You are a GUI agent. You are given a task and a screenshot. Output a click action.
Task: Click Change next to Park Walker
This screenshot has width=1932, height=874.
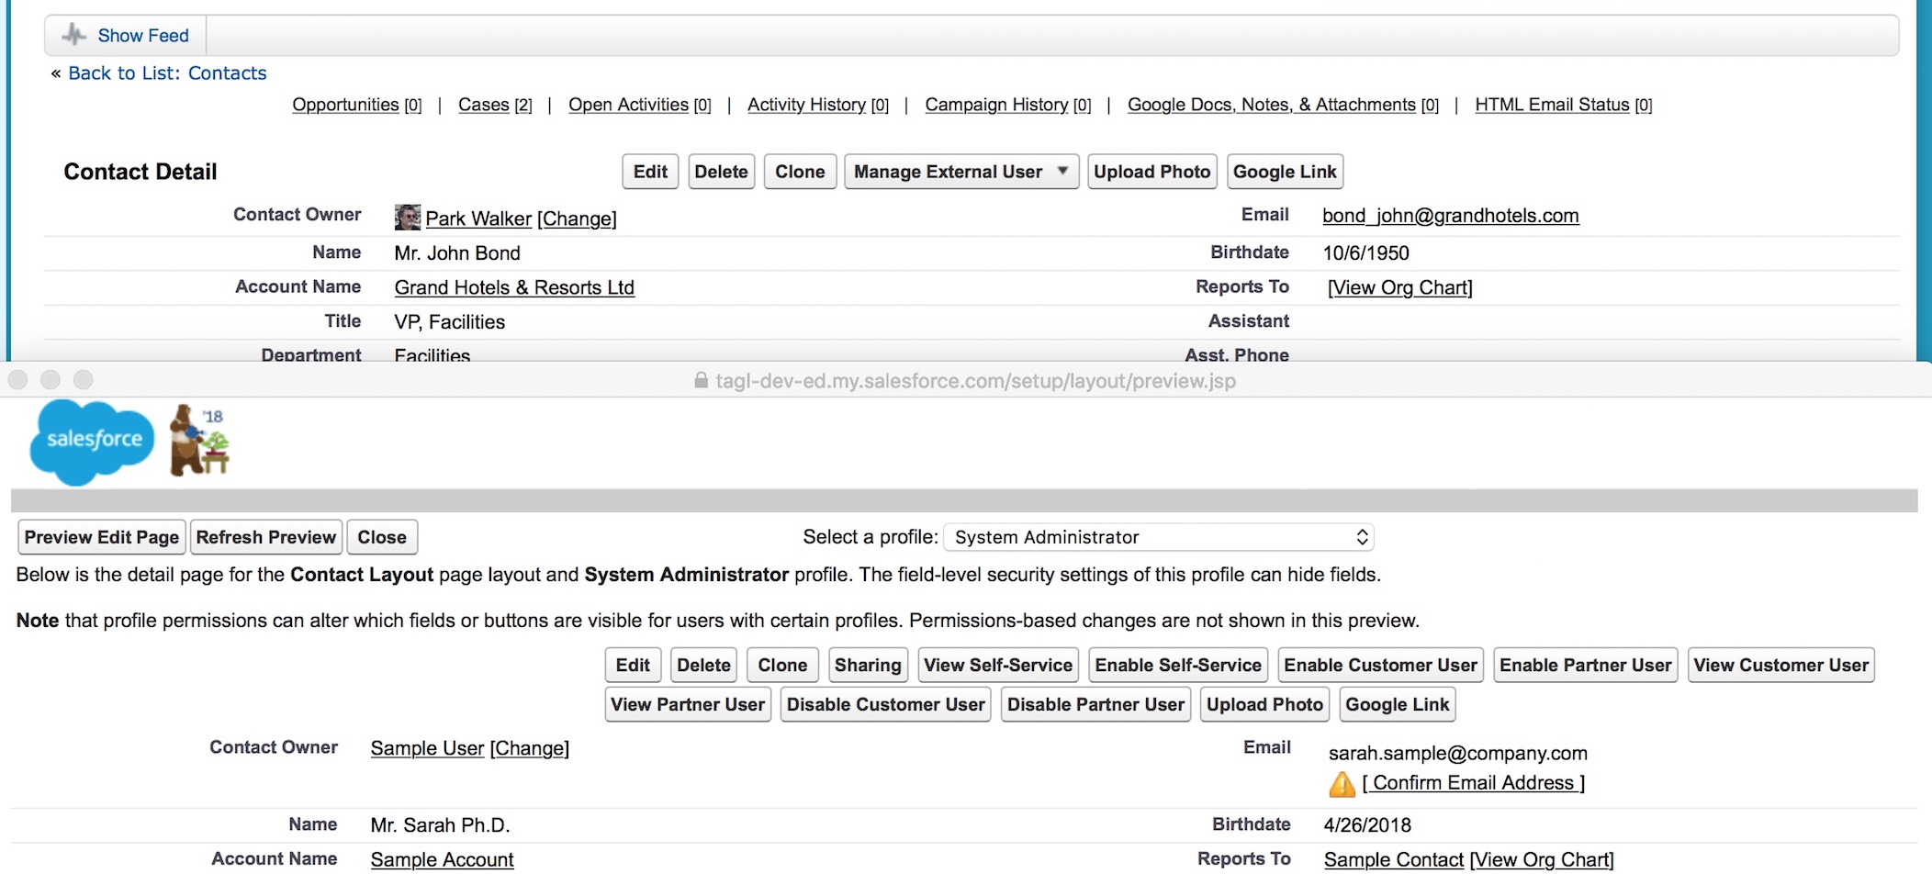pyautogui.click(x=577, y=218)
